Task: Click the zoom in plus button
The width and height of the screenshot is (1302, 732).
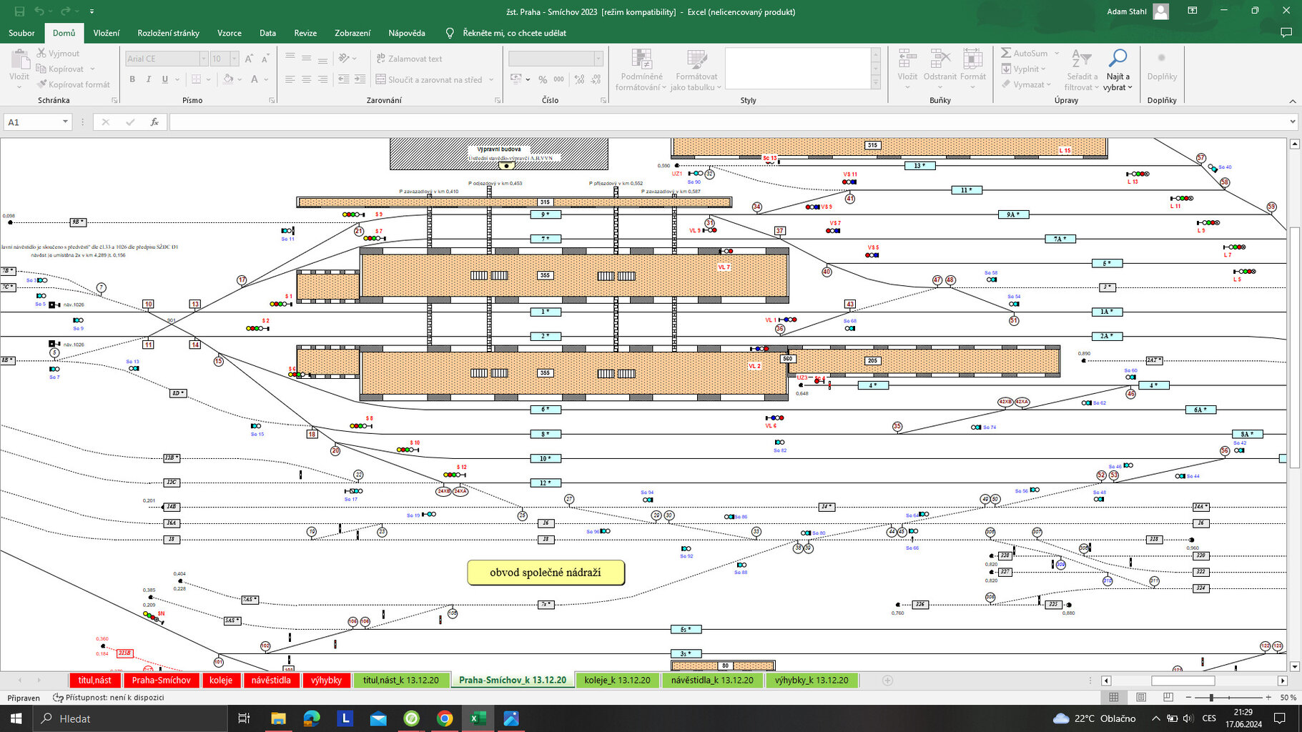Action: tap(1268, 697)
